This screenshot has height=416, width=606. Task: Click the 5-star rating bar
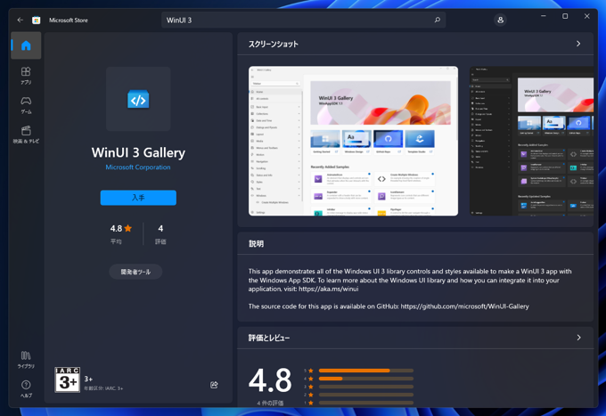pos(366,371)
